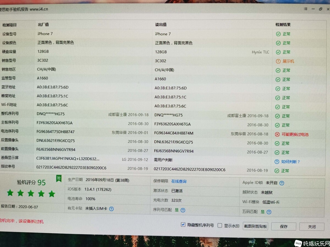Click the 读出值 column header

[161, 25]
